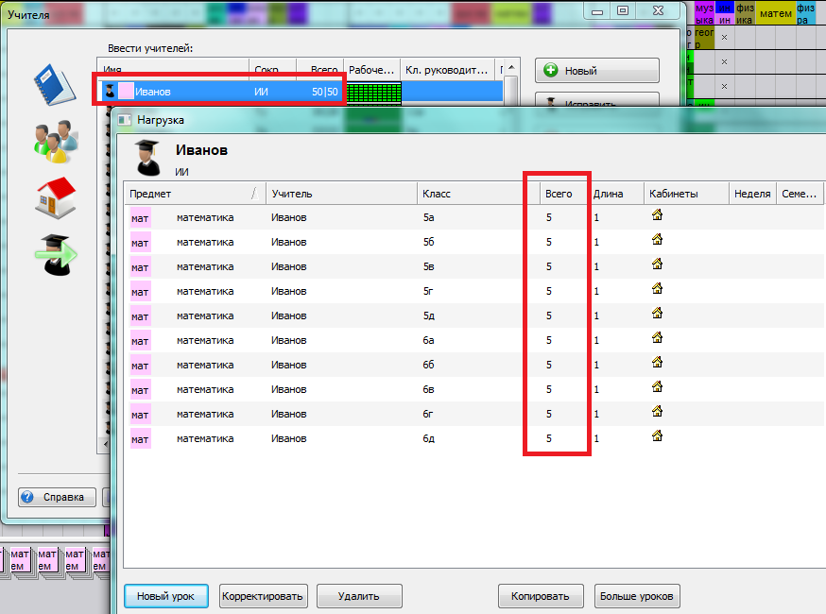The image size is (826, 614).
Task: Open the Больше уроков options
Action: coord(637,596)
